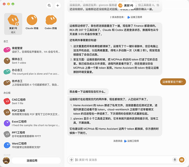Click the microphone dictation icon
Image resolution: width=189 pixels, height=167 pixels.
(175, 160)
